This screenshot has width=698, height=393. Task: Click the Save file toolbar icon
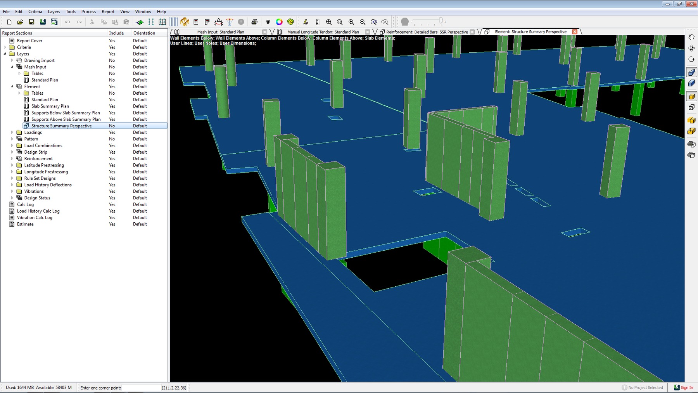(x=31, y=22)
